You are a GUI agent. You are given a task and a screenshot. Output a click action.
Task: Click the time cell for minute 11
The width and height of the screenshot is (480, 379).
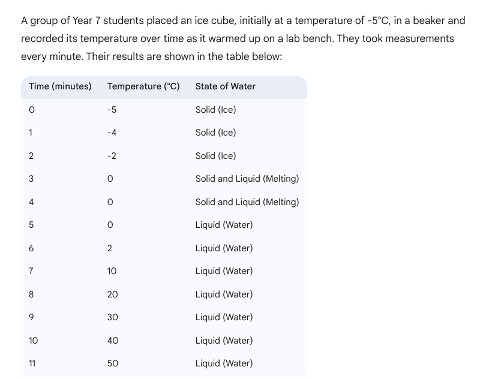click(32, 363)
